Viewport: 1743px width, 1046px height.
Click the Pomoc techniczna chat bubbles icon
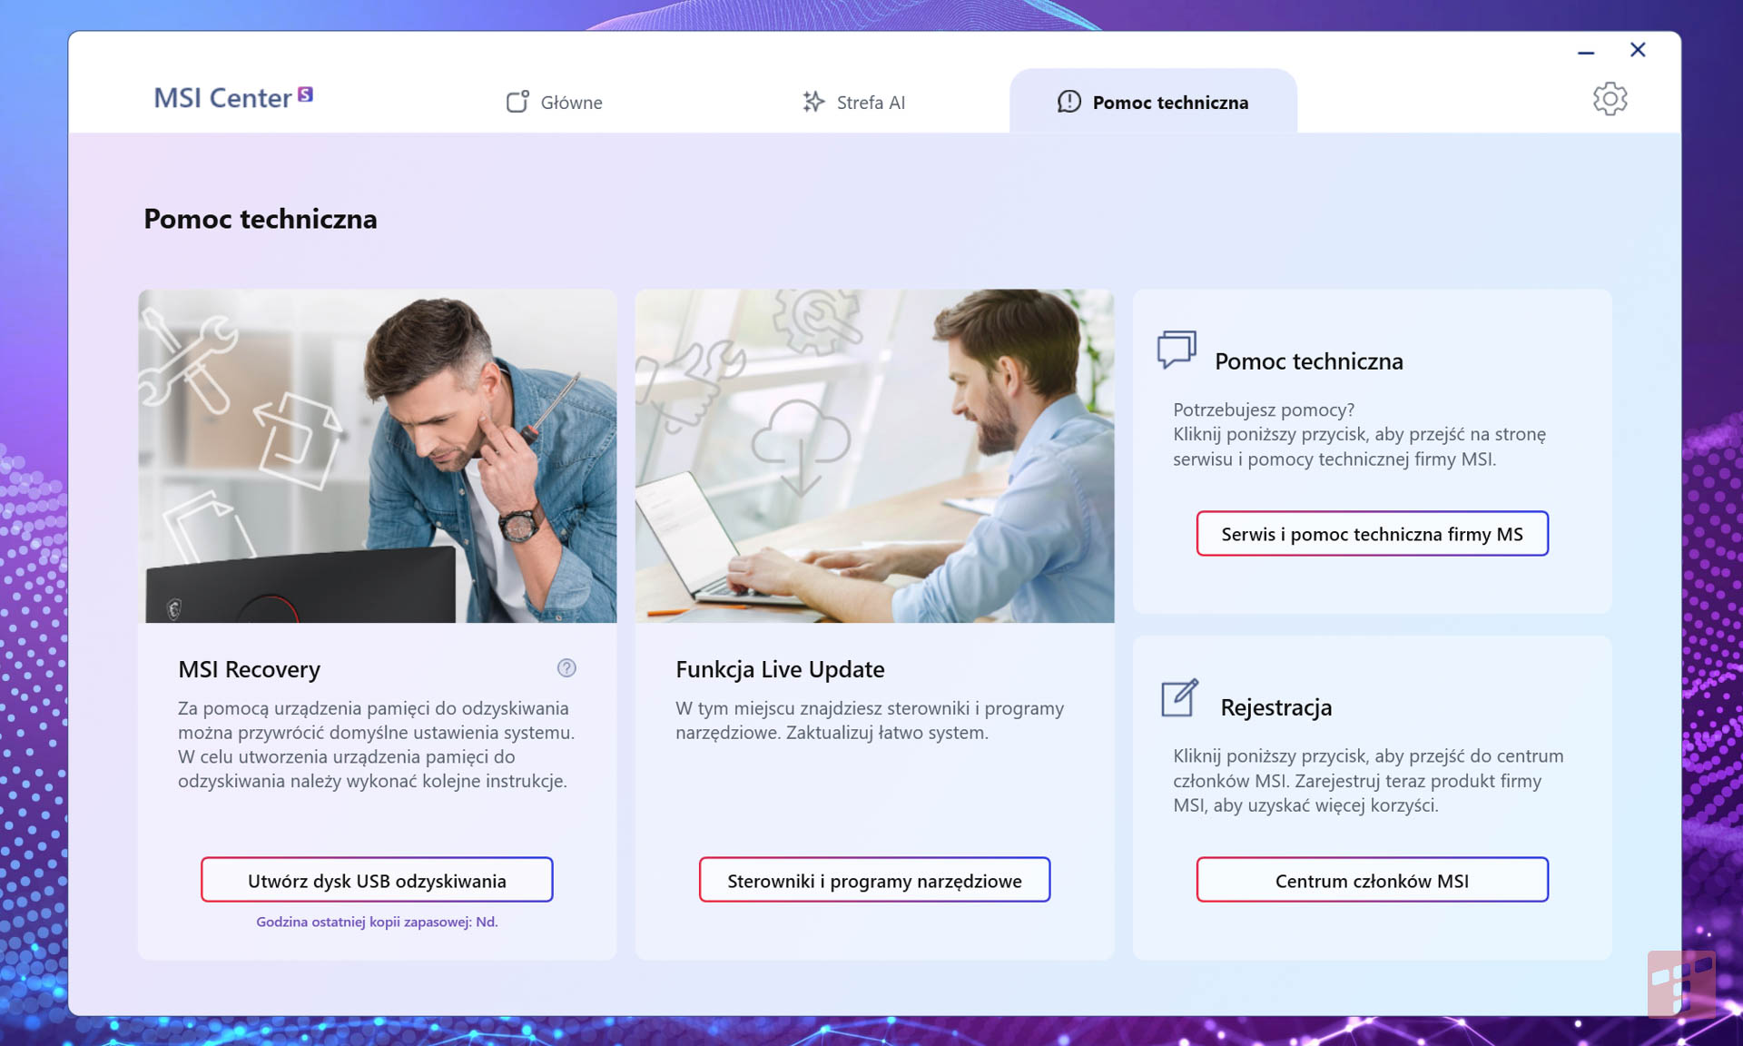click(1177, 350)
